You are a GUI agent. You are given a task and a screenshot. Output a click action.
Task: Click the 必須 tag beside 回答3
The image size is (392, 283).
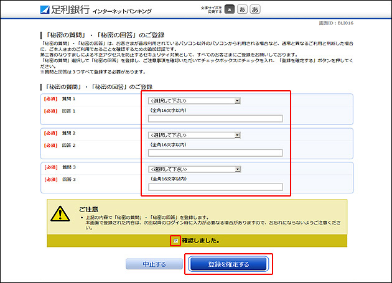50,180
